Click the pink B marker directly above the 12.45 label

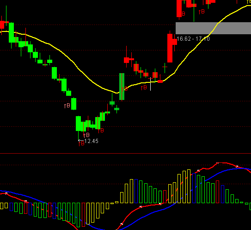86,135
